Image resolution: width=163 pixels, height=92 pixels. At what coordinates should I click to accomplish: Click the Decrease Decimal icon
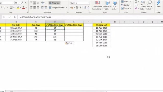click(88, 7)
